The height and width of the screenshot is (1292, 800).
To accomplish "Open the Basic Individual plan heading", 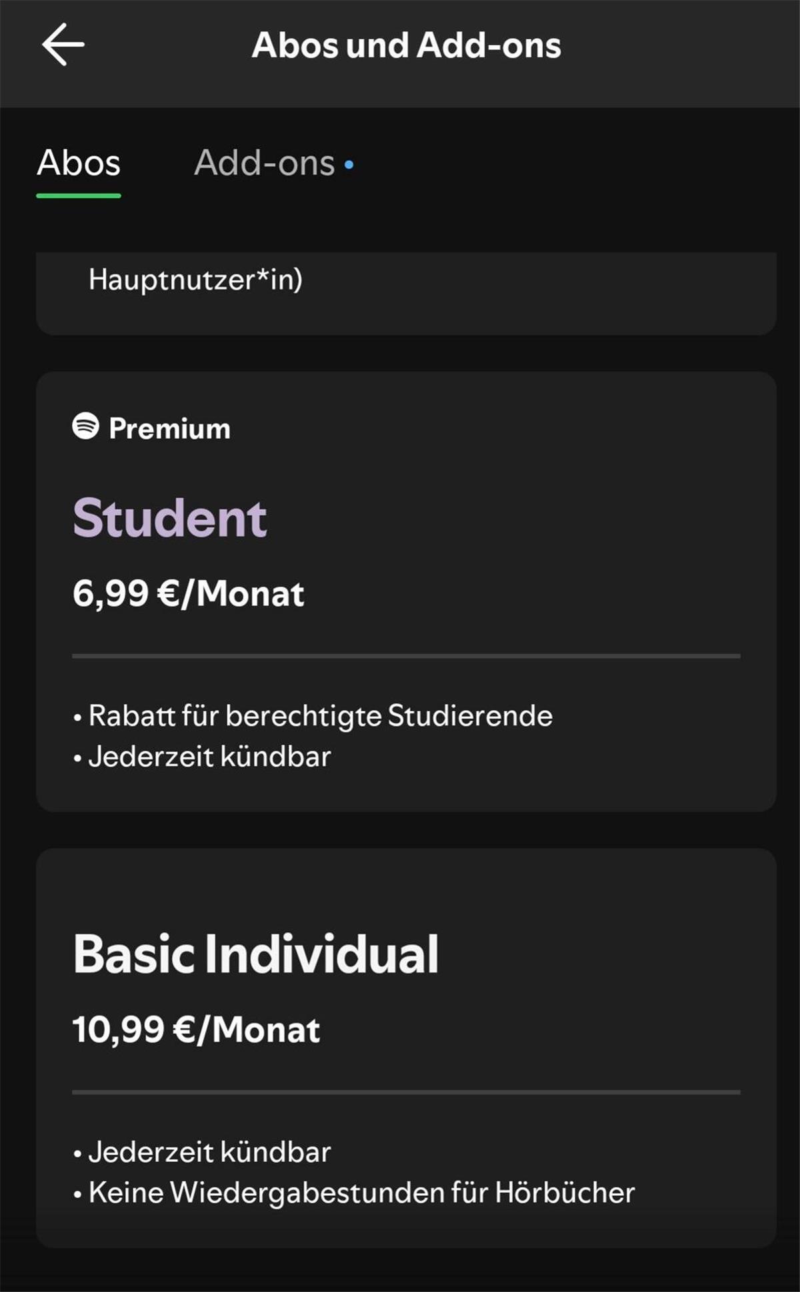I will point(256,954).
